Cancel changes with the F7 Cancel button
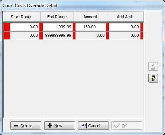Viewport: 165px width, 135px height. coord(93,126)
